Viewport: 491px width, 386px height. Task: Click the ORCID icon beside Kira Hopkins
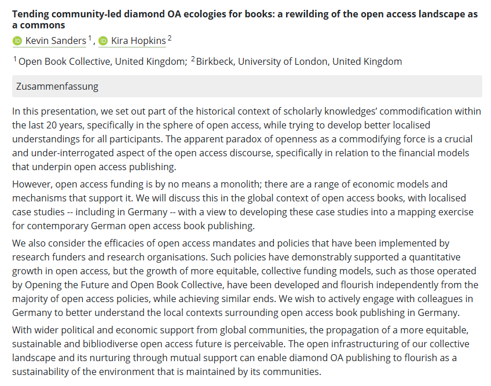tap(103, 41)
